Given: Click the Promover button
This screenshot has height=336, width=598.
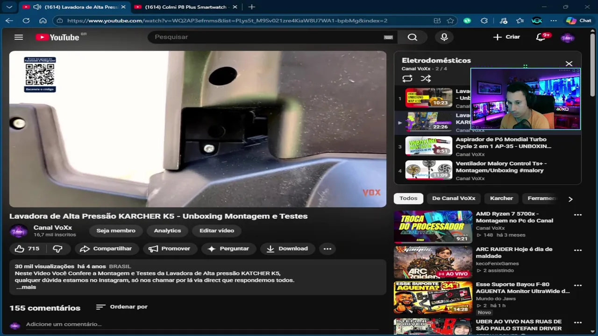Looking at the screenshot, I should tap(170, 249).
